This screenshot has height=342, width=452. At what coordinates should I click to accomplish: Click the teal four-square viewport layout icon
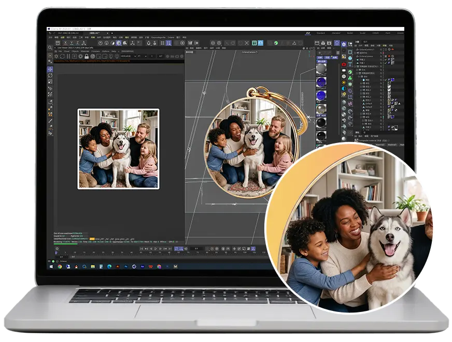tap(254, 43)
